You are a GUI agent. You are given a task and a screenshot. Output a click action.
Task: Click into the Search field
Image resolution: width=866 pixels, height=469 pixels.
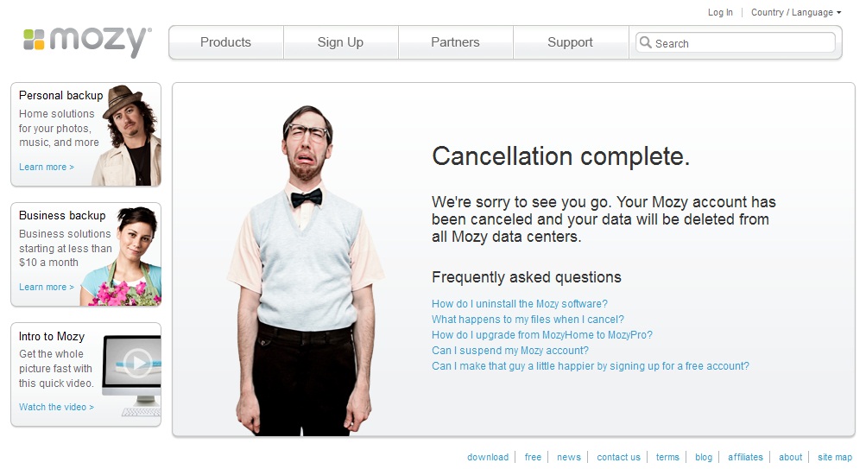(736, 42)
